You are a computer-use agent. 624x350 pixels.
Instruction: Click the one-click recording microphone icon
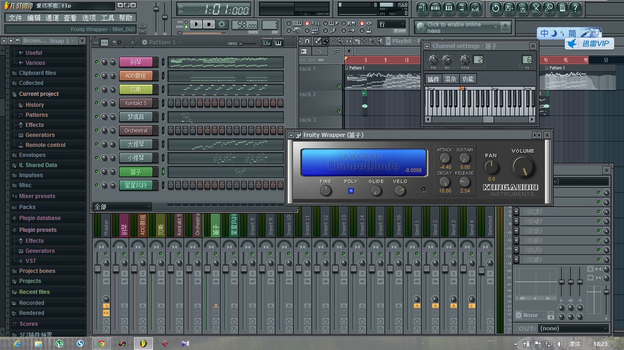point(549,8)
